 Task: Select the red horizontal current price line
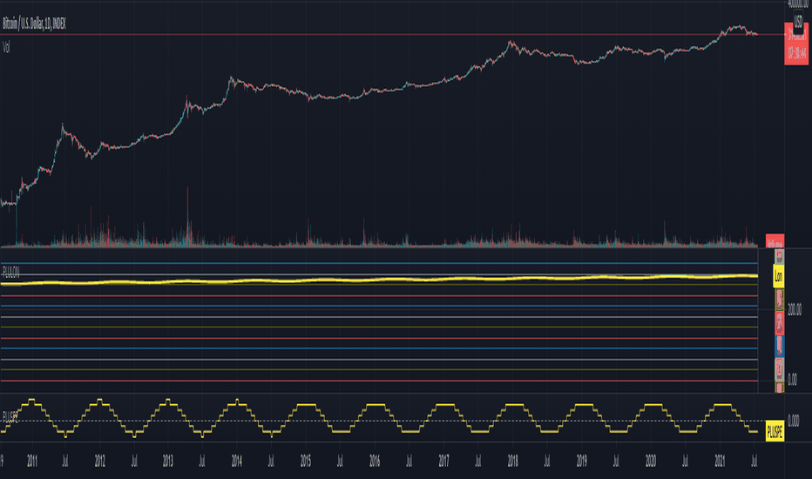[x=392, y=35]
